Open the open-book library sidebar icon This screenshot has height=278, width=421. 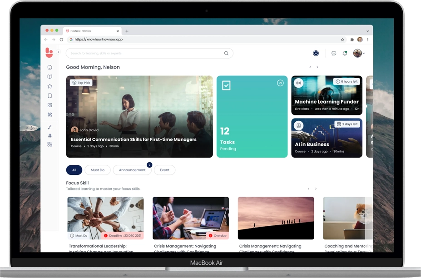point(50,77)
